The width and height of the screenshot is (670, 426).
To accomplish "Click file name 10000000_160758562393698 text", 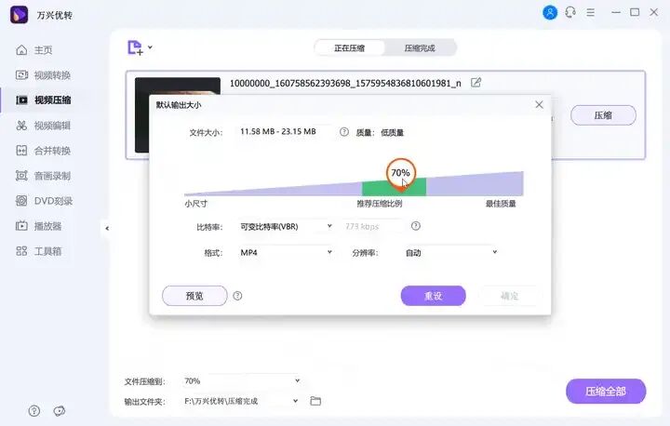I will click(345, 83).
